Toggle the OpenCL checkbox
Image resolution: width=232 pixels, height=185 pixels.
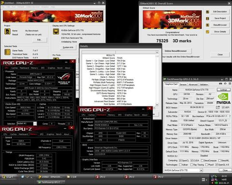click(180, 160)
